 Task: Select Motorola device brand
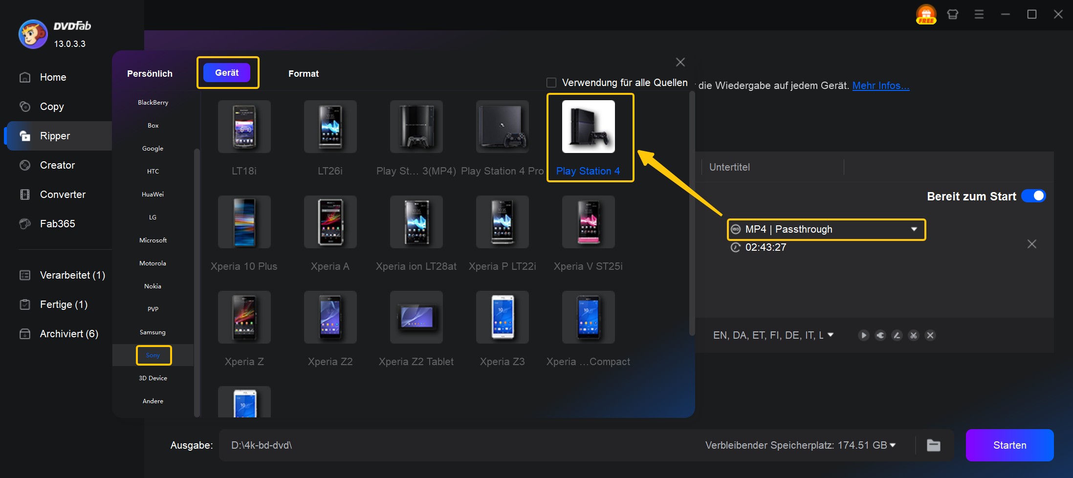153,263
